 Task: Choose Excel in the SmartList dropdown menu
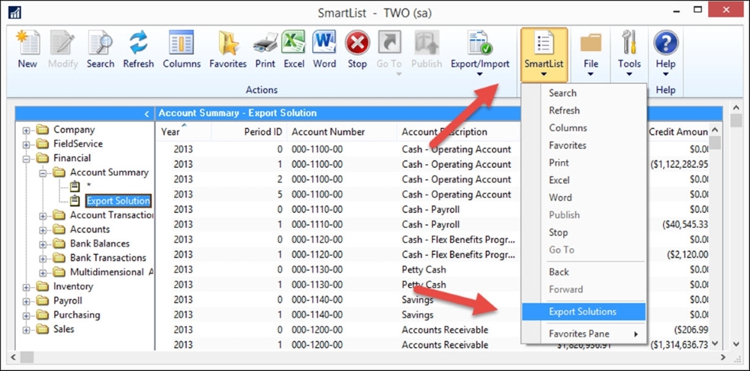pyautogui.click(x=583, y=180)
